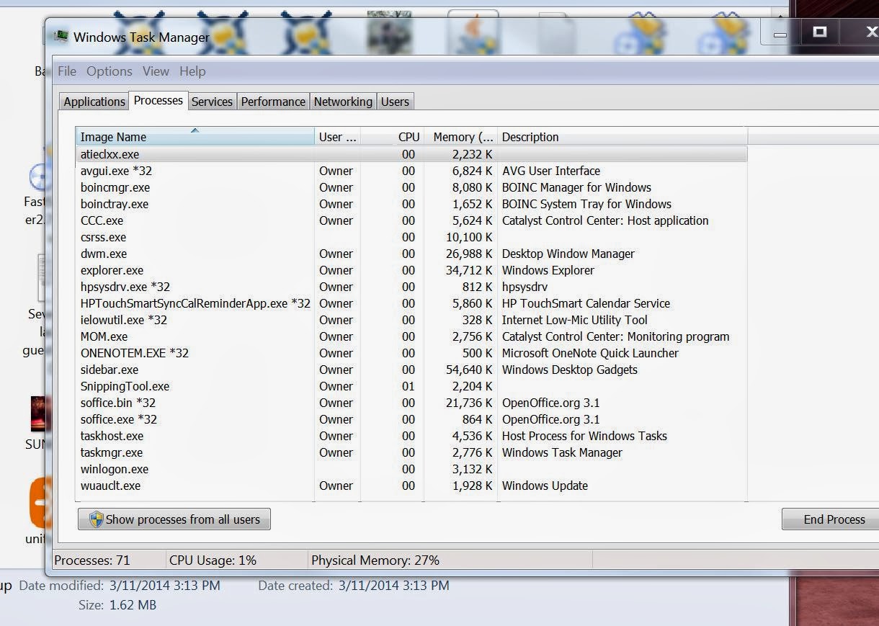Screen dimensions: 879x626
Task: Click the Desktop Window Manager description
Action: (x=568, y=254)
